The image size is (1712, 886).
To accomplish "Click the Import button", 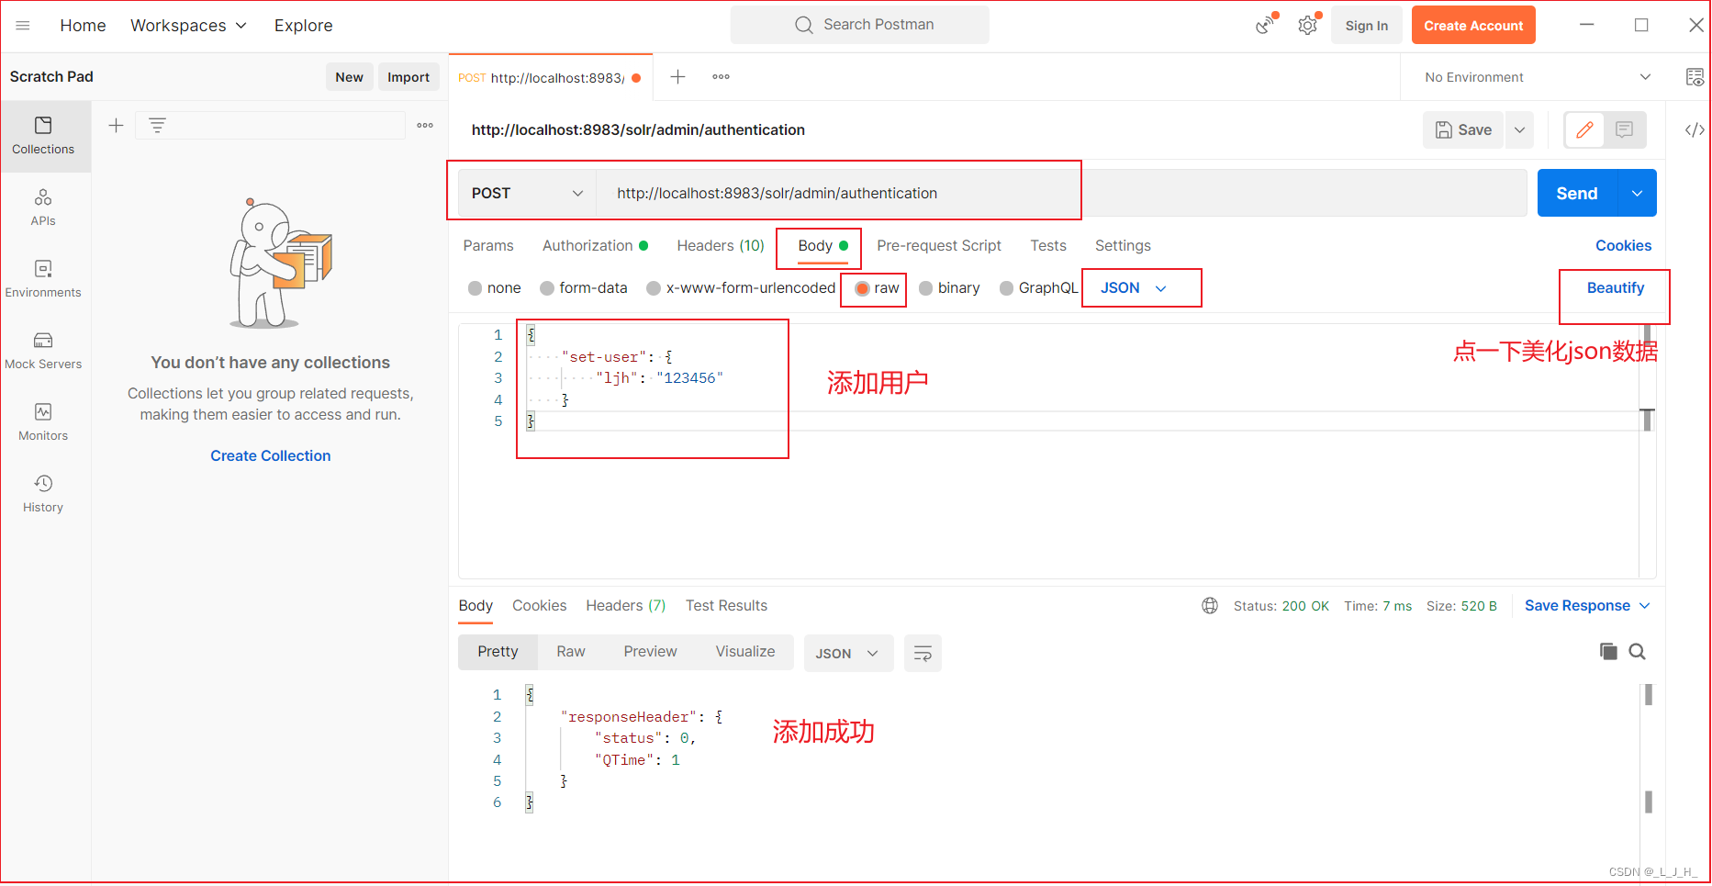I will coord(408,77).
